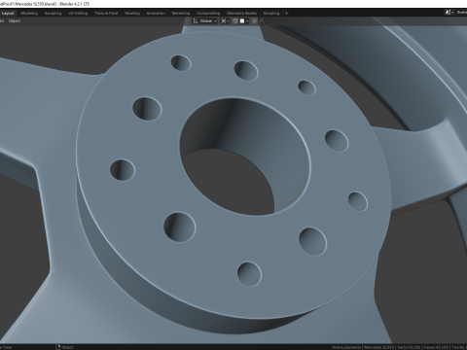
Task: Click the Faces count in status bar
Action: tap(436, 347)
